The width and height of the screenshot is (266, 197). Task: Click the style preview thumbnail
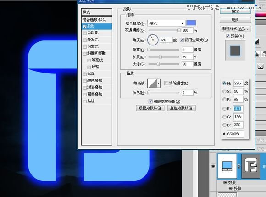coord(235,51)
